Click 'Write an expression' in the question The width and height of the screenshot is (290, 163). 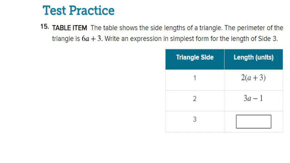[133, 39]
